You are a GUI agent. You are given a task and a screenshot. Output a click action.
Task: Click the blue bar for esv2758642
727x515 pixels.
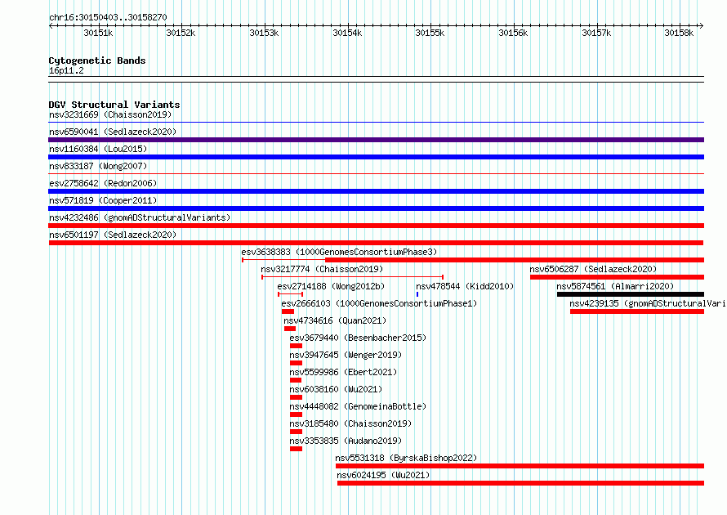(376, 191)
